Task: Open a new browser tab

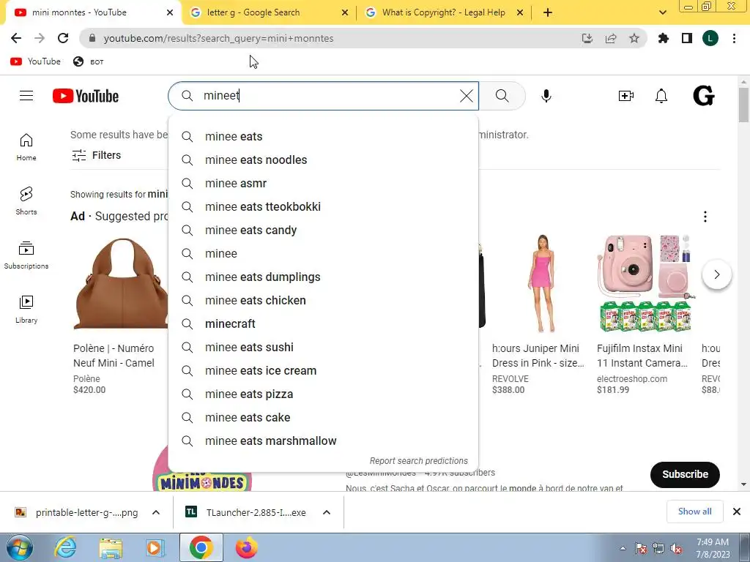Action: pyautogui.click(x=548, y=13)
